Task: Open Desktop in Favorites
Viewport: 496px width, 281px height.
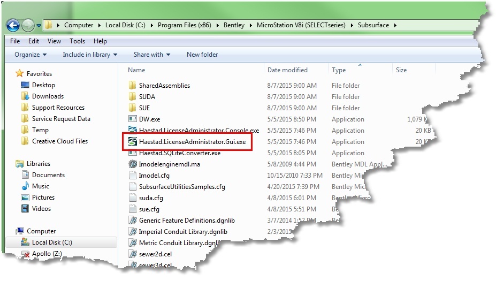Action: click(43, 85)
